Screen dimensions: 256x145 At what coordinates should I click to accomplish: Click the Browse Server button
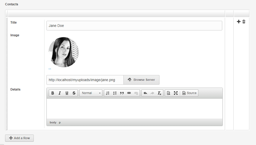coord(141,80)
